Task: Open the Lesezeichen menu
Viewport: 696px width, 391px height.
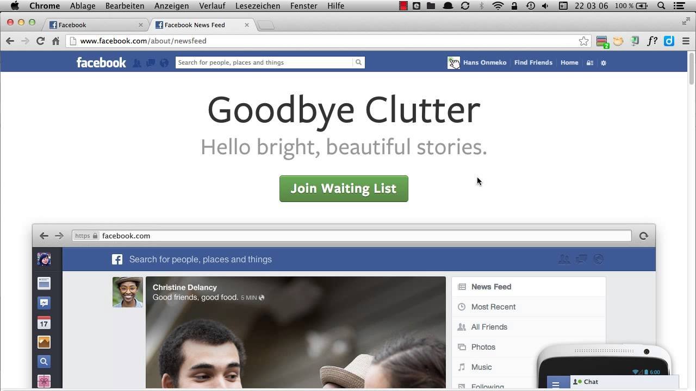Action: (x=258, y=6)
